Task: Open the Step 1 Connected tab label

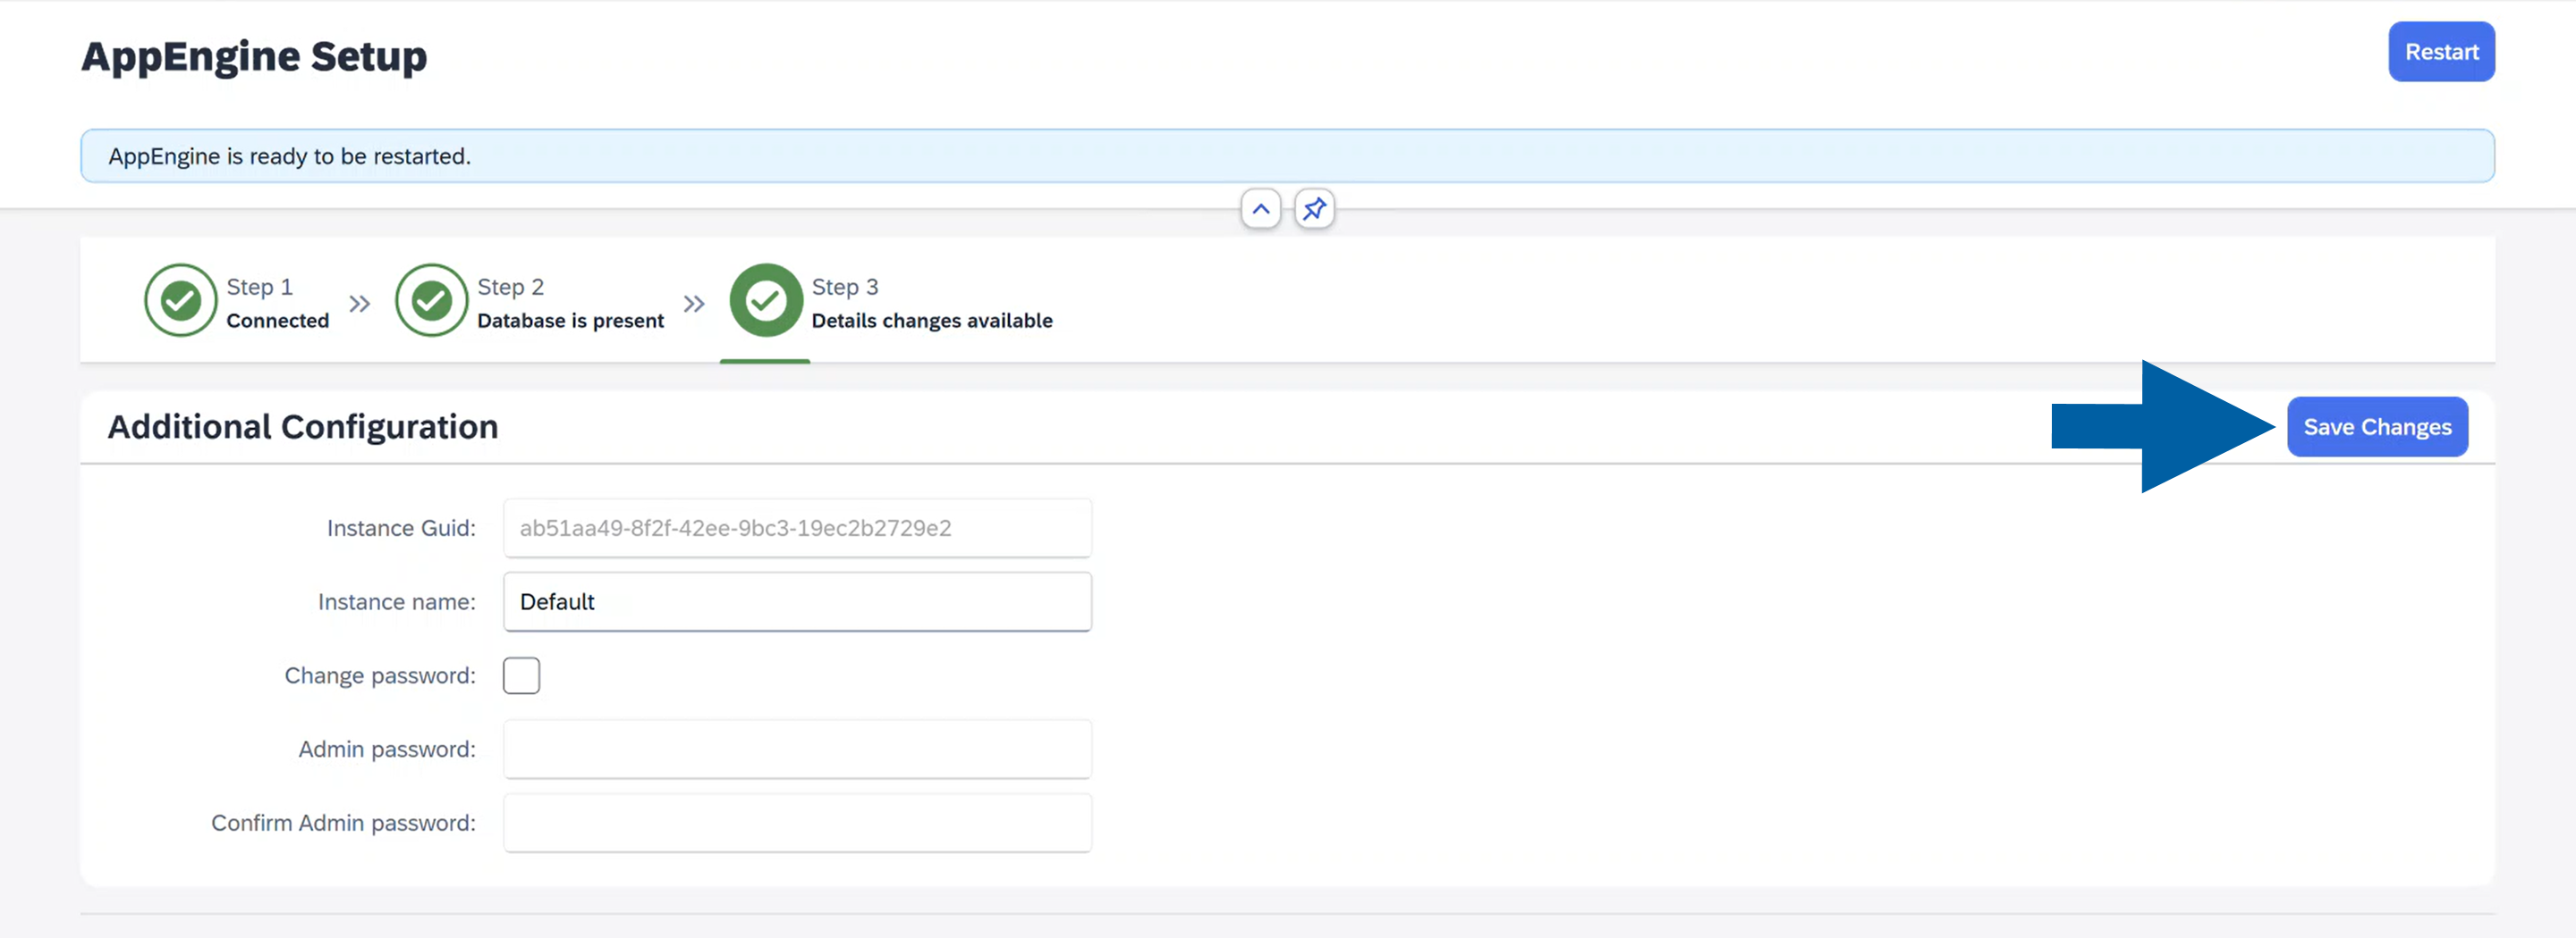Action: 277,321
